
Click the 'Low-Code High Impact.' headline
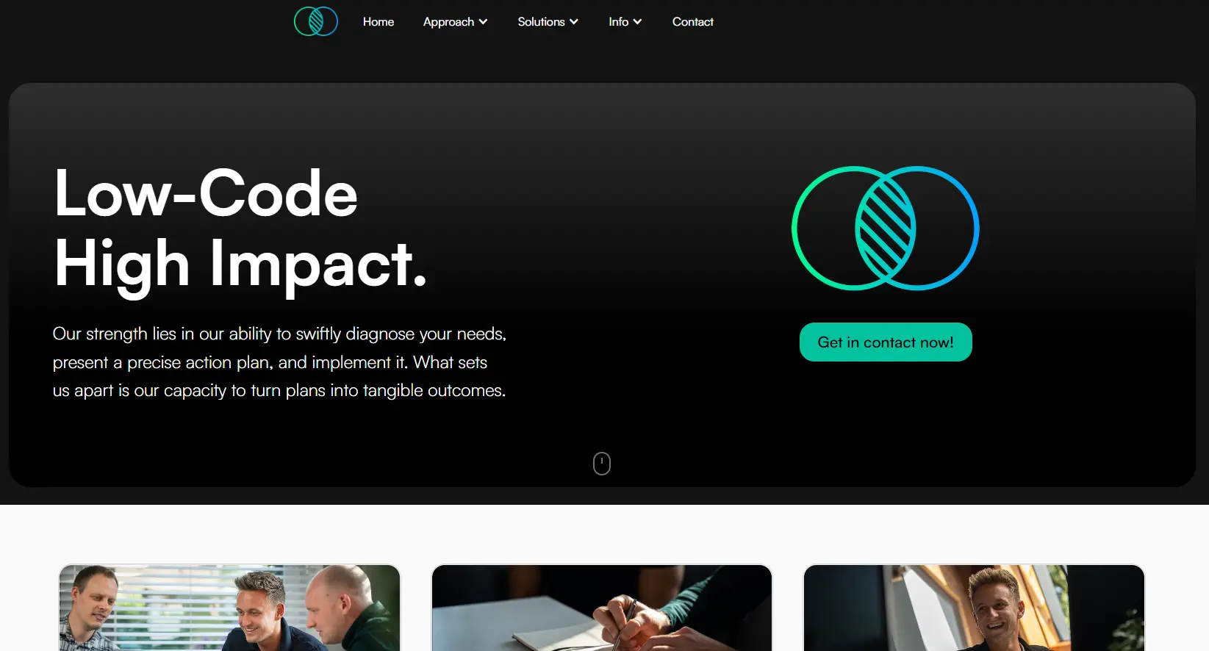241,229
